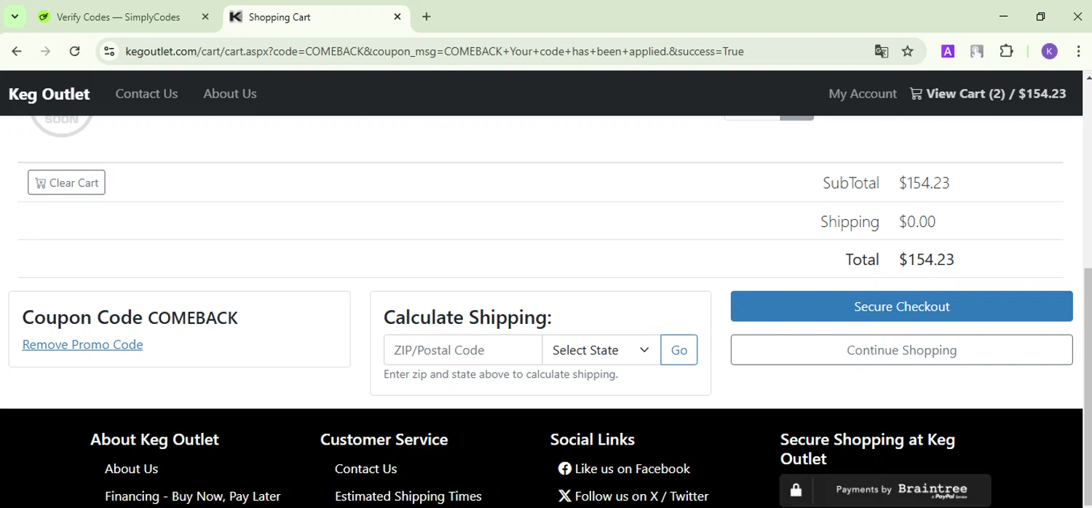Go to Keg Outlet home logo
Screen dimensions: 1092x508
point(49,94)
